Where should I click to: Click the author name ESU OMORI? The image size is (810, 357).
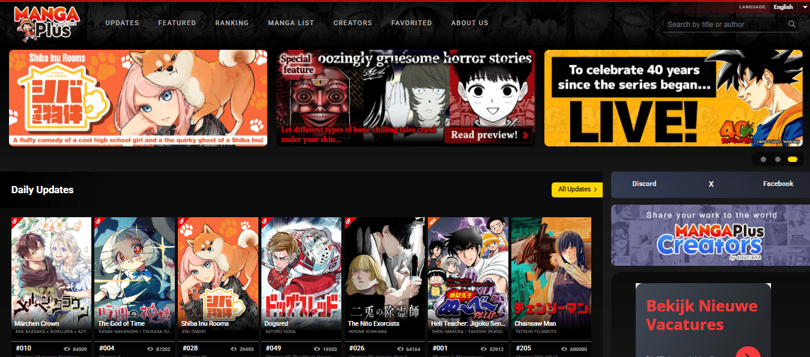(x=195, y=331)
